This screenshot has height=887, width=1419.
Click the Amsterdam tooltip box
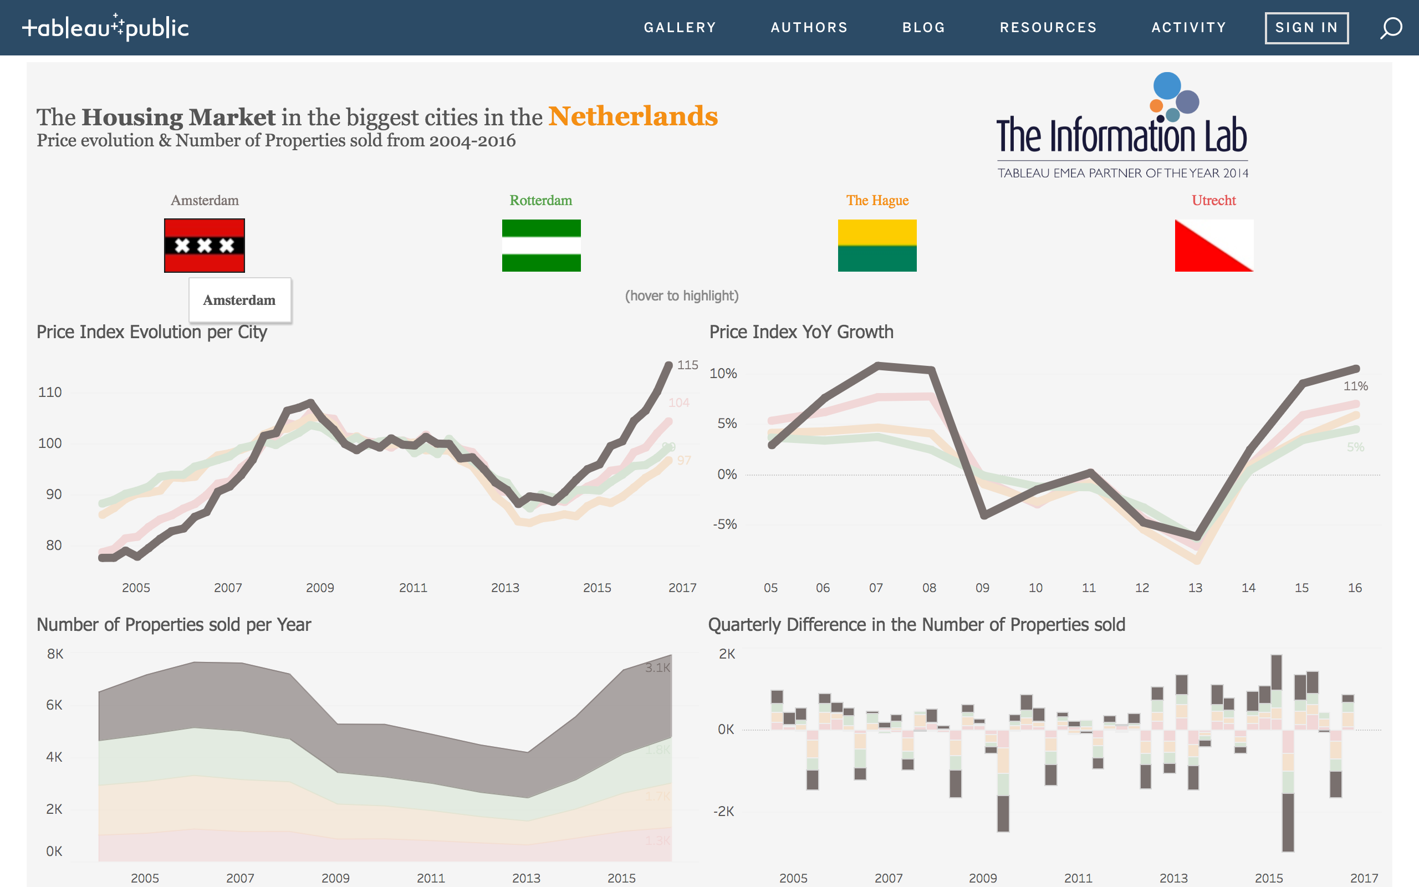pos(239,300)
